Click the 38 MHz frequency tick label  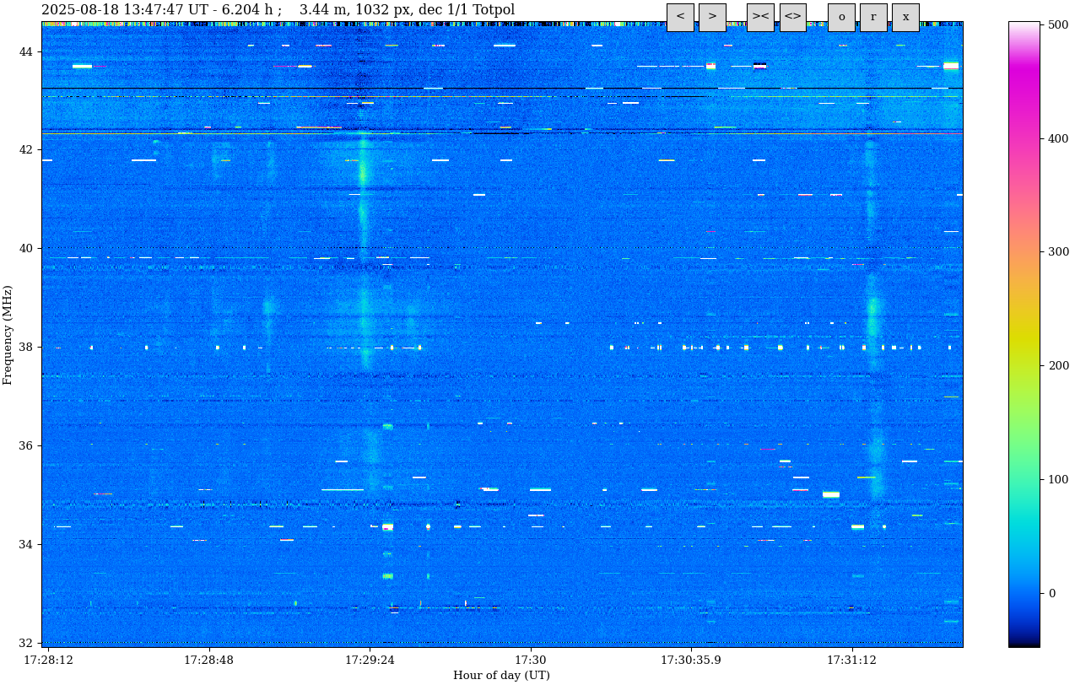[26, 347]
